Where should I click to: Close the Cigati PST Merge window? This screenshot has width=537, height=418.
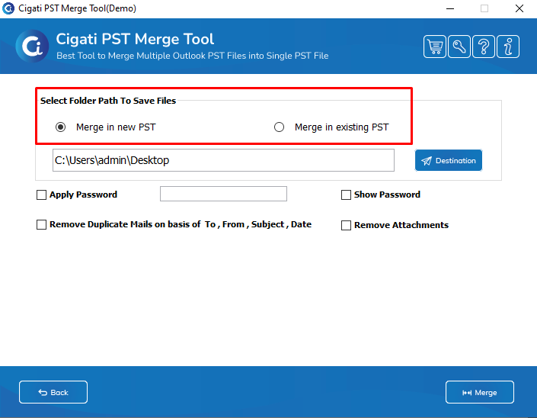[x=519, y=8]
